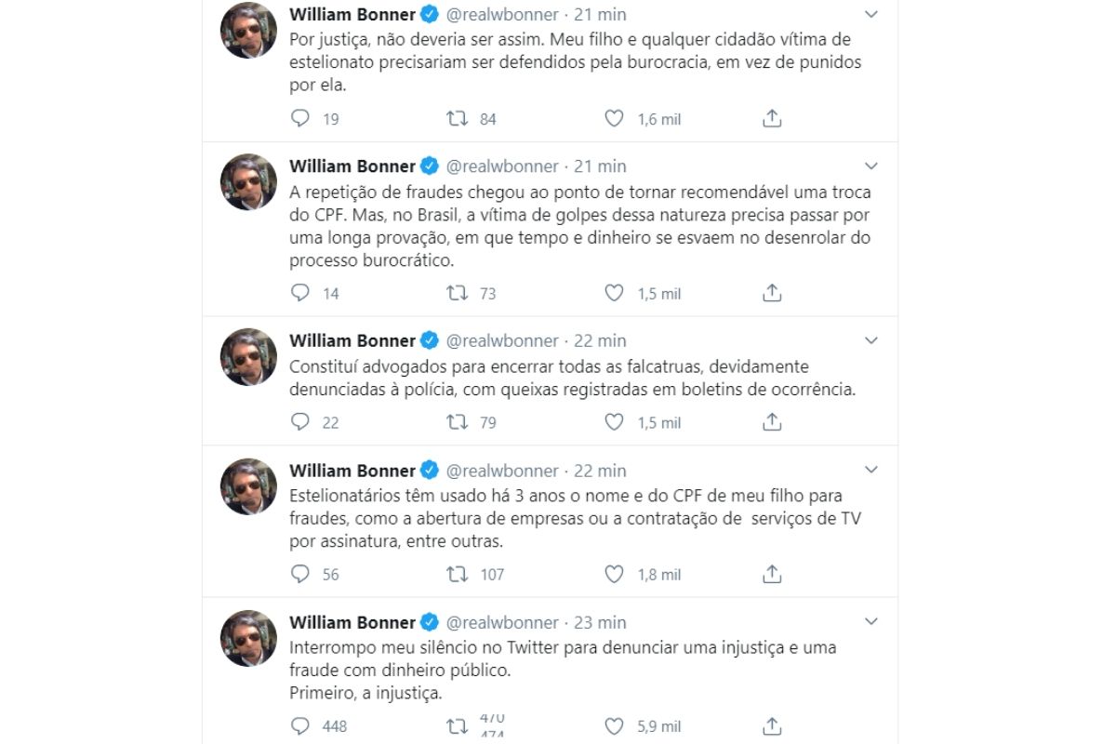Reply to the 'Constituí advogados' tweet
This screenshot has width=1116, height=744.
point(299,422)
